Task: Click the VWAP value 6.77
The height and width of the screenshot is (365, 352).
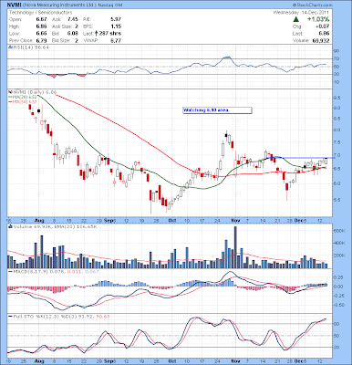Action: pyautogui.click(x=116, y=40)
